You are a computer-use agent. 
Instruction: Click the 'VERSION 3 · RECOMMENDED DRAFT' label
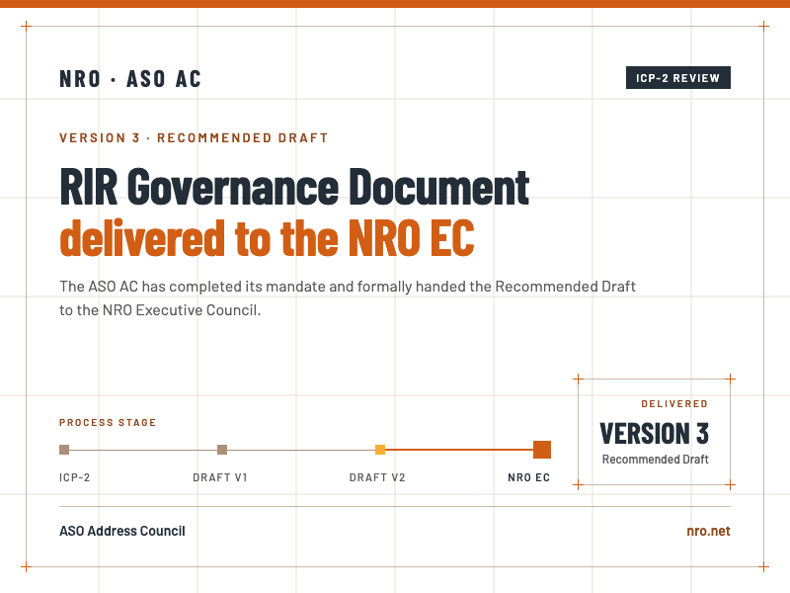pyautogui.click(x=194, y=138)
